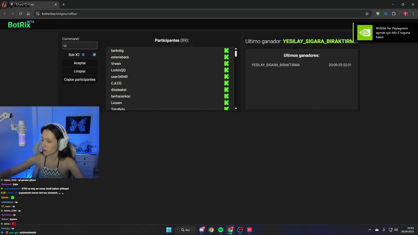Open the BotRix logo home link
This screenshot has width=418, height=235.
click(21, 24)
